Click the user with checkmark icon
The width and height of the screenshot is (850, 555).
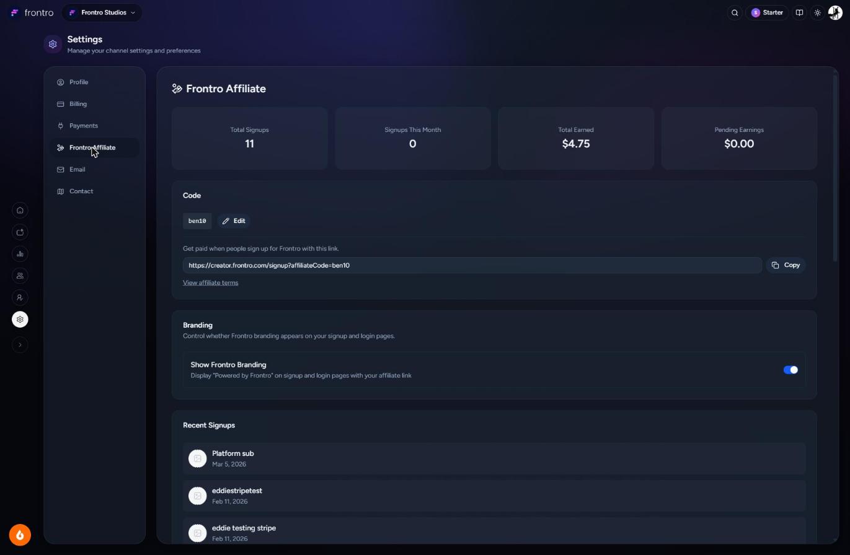[x=20, y=297]
